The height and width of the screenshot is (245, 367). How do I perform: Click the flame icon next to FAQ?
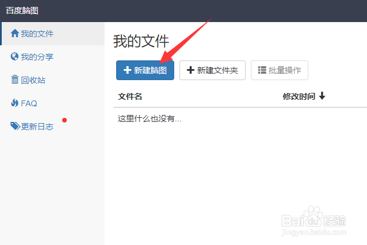(x=15, y=103)
